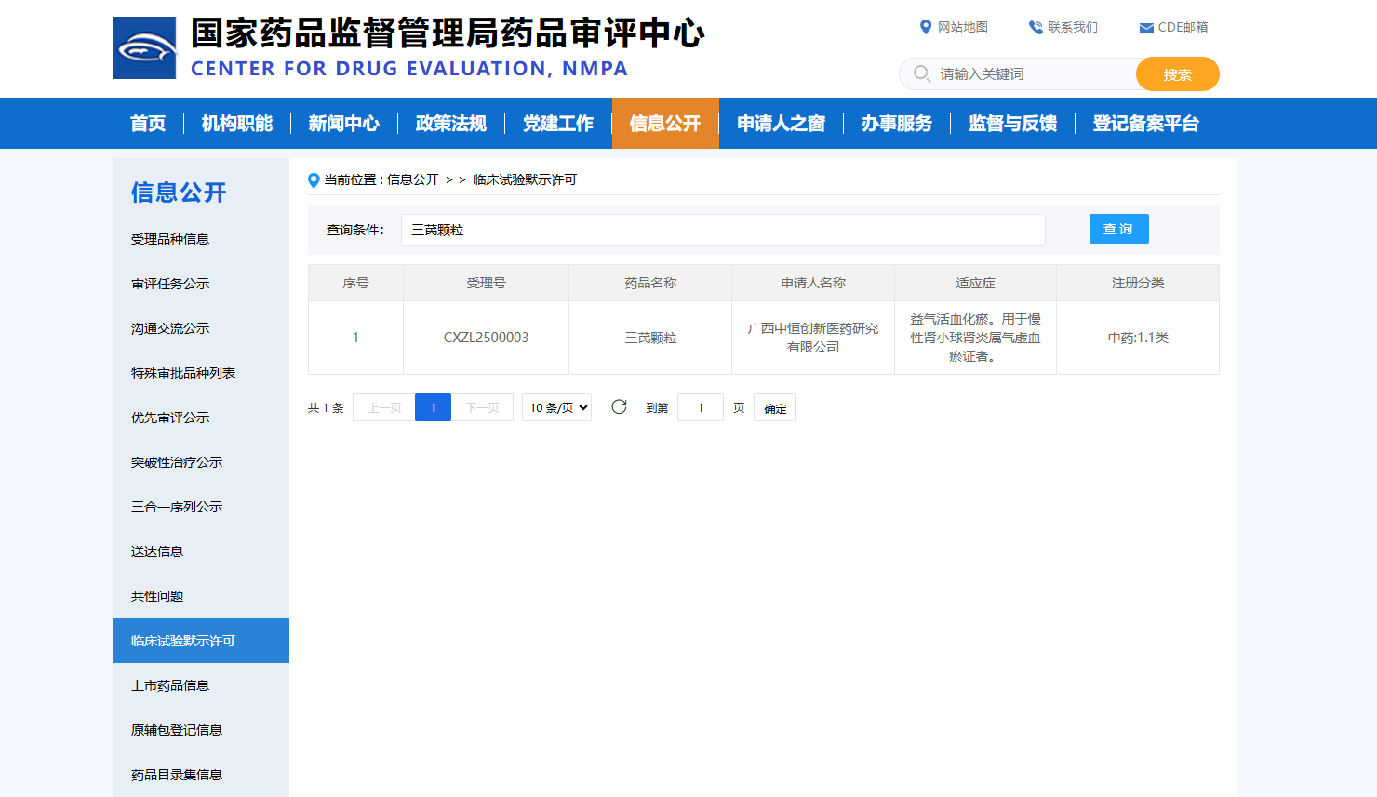Open 共性问题 in the sidebar

click(157, 596)
